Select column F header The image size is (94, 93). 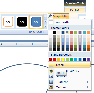click(x=33, y=44)
